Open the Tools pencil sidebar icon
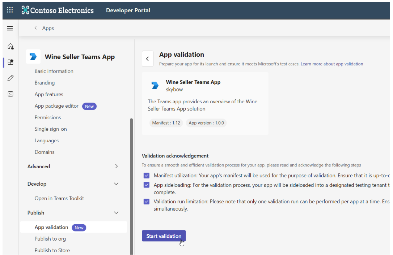Viewport: 393px width, 255px height. pyautogui.click(x=10, y=78)
